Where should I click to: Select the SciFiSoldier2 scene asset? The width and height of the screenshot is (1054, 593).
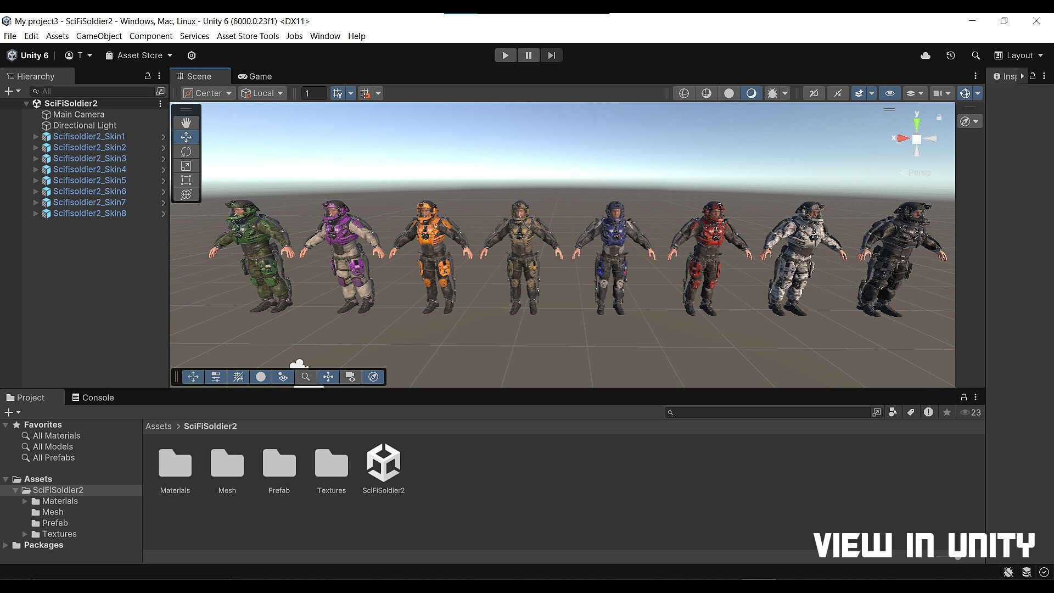point(384,463)
